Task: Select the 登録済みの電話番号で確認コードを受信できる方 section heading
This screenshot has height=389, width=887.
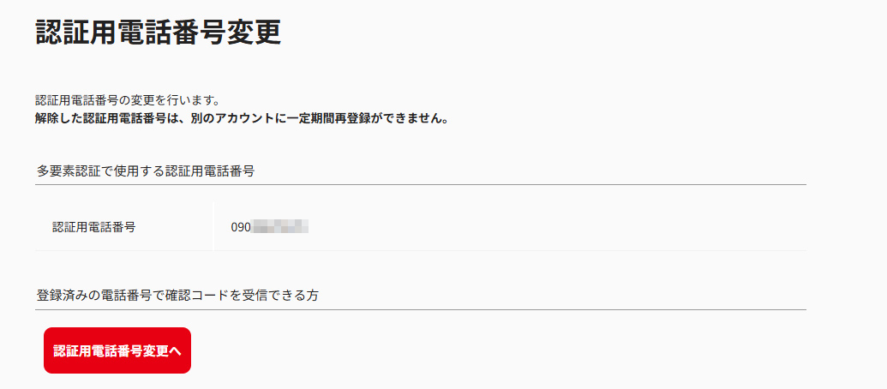Action: pos(178,295)
